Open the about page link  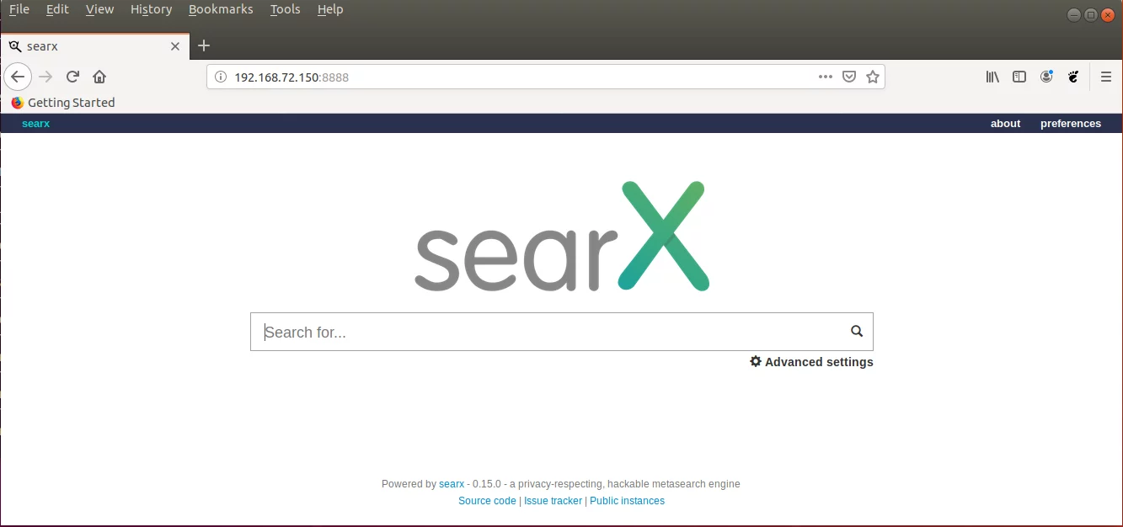pyautogui.click(x=1005, y=123)
